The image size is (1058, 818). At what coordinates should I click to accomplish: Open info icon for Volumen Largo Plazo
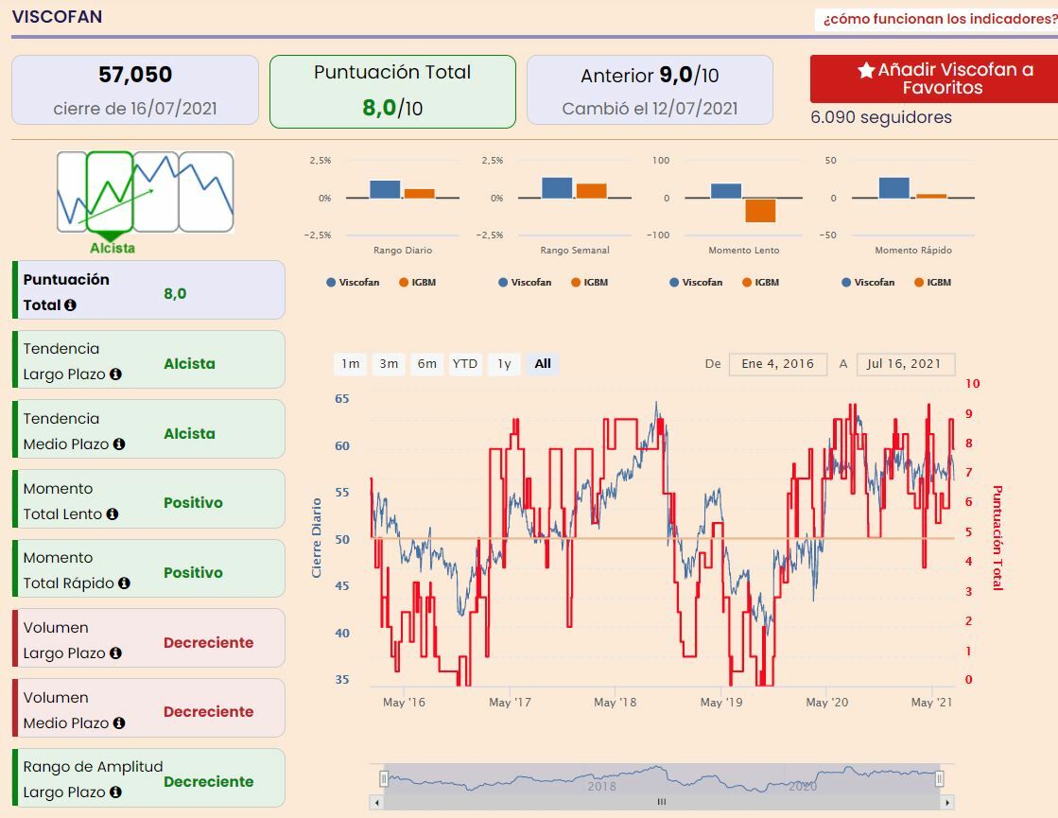(x=115, y=653)
